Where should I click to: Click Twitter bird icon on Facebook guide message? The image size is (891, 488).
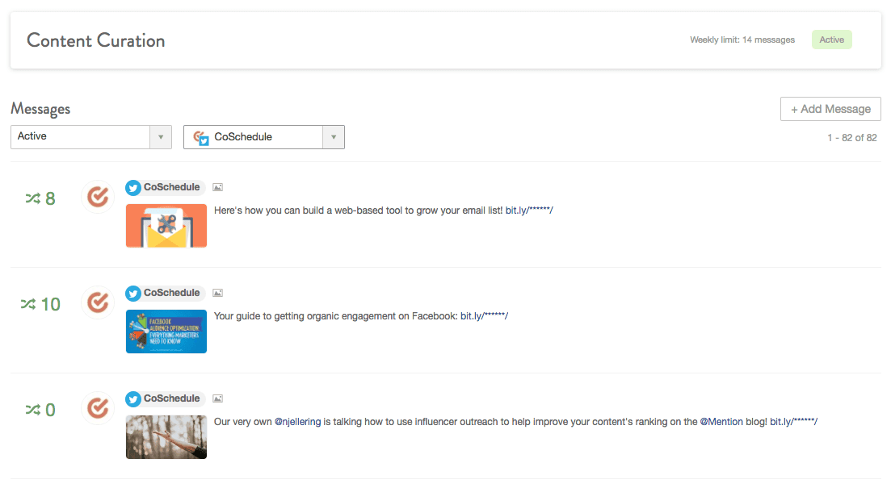pos(133,294)
